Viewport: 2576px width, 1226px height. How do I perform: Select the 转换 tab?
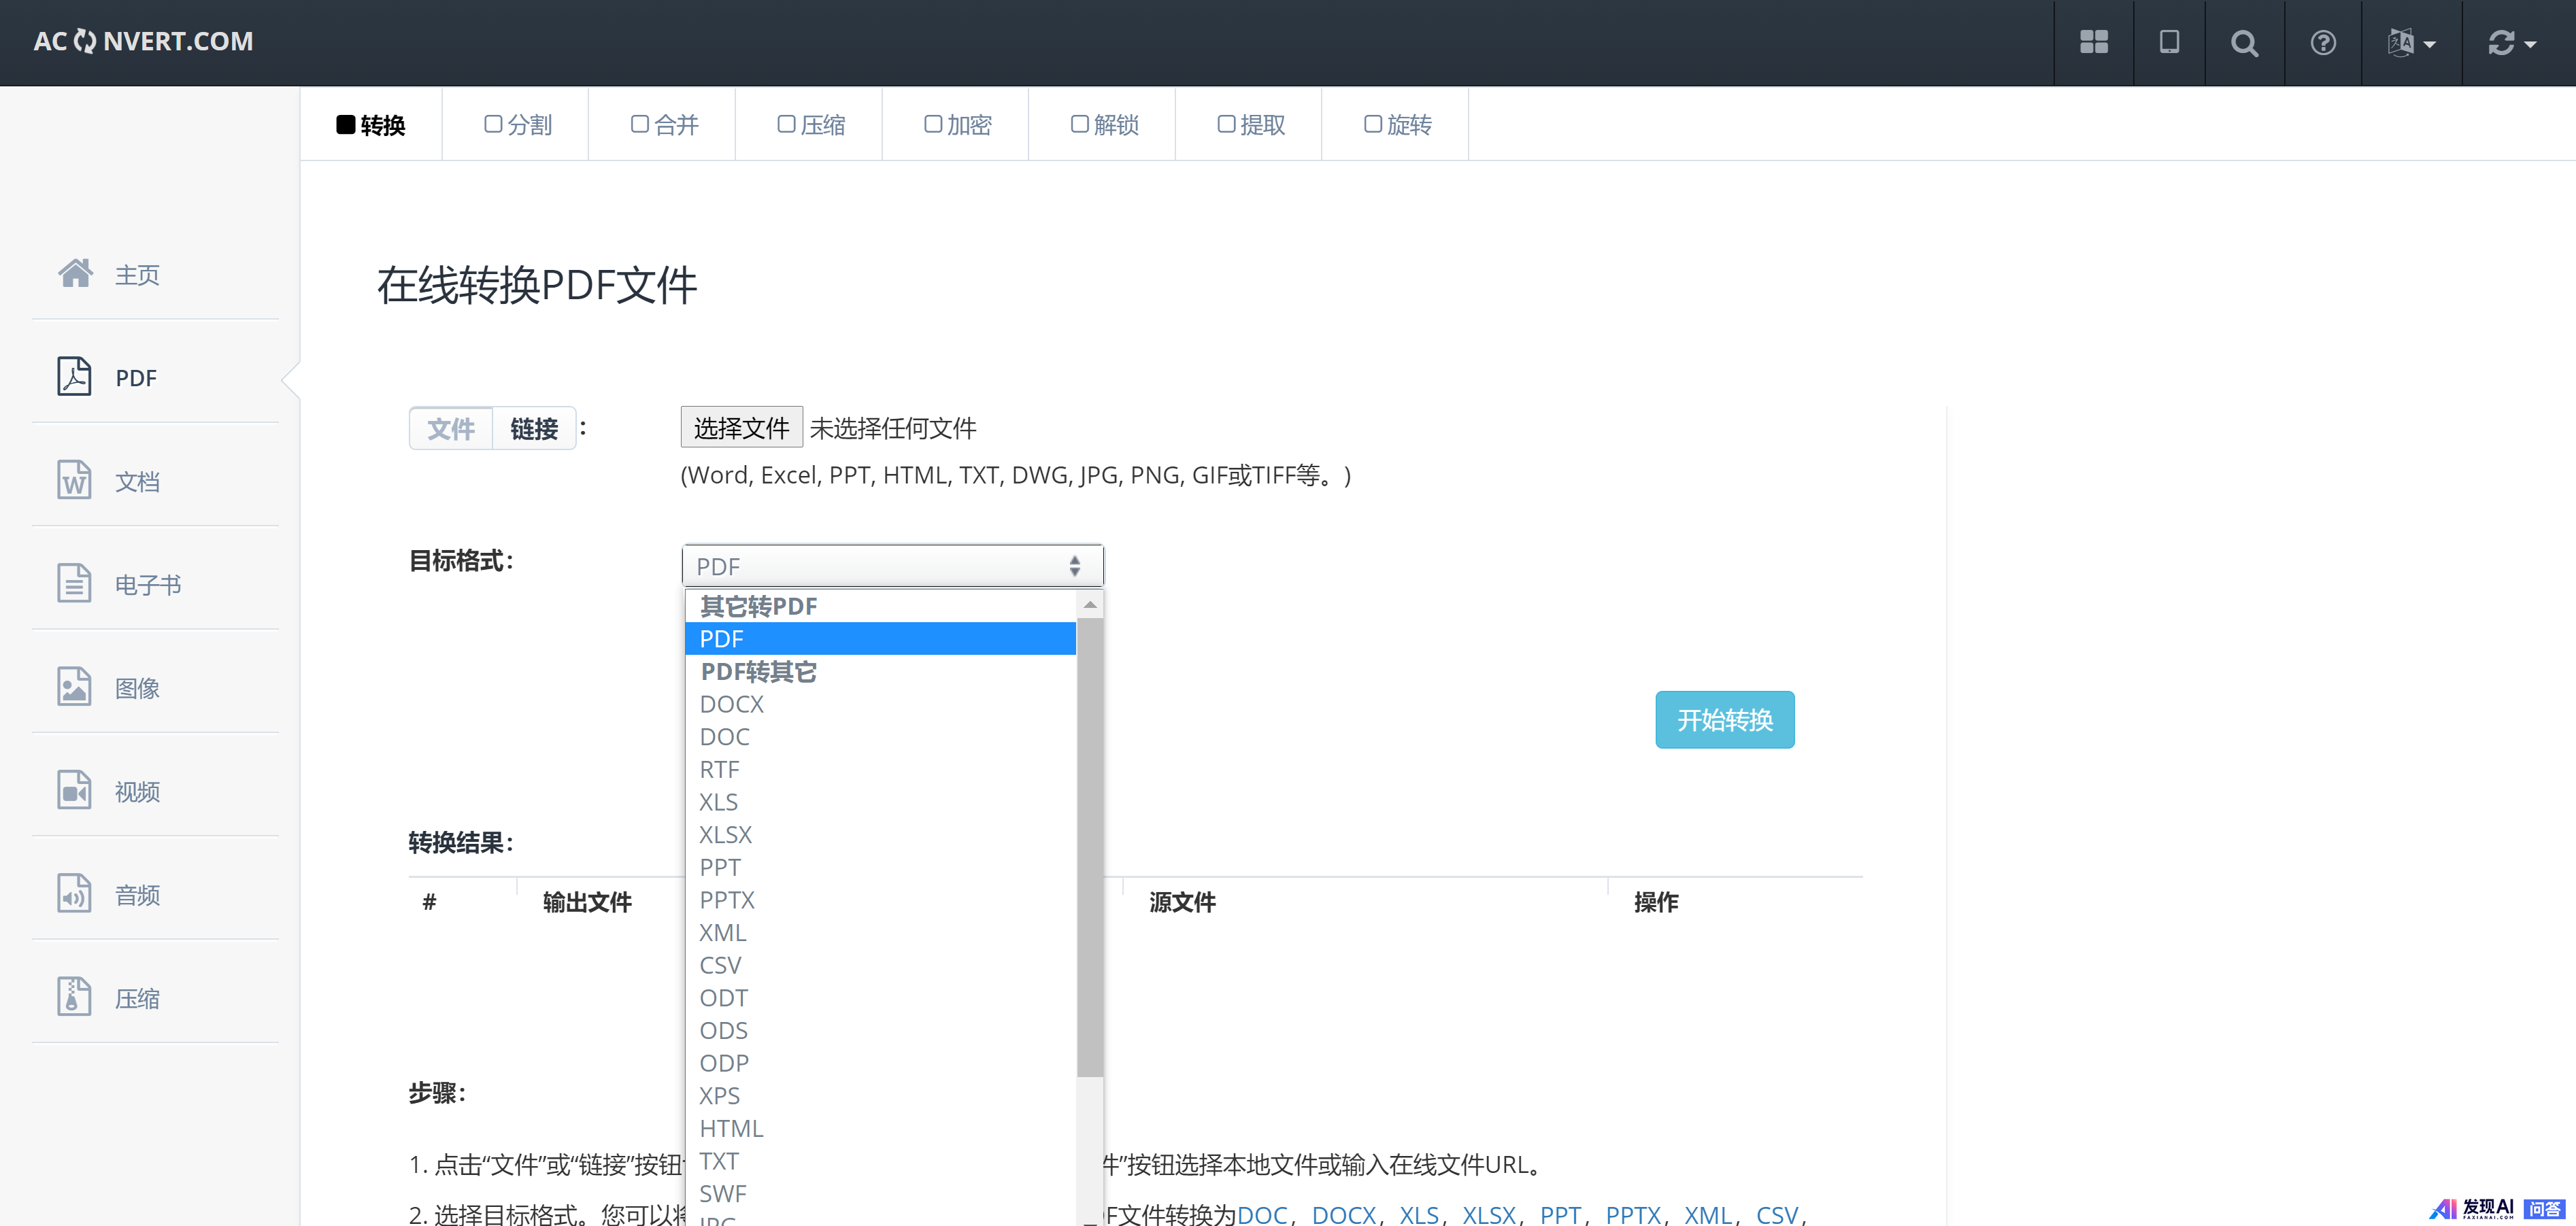371,124
